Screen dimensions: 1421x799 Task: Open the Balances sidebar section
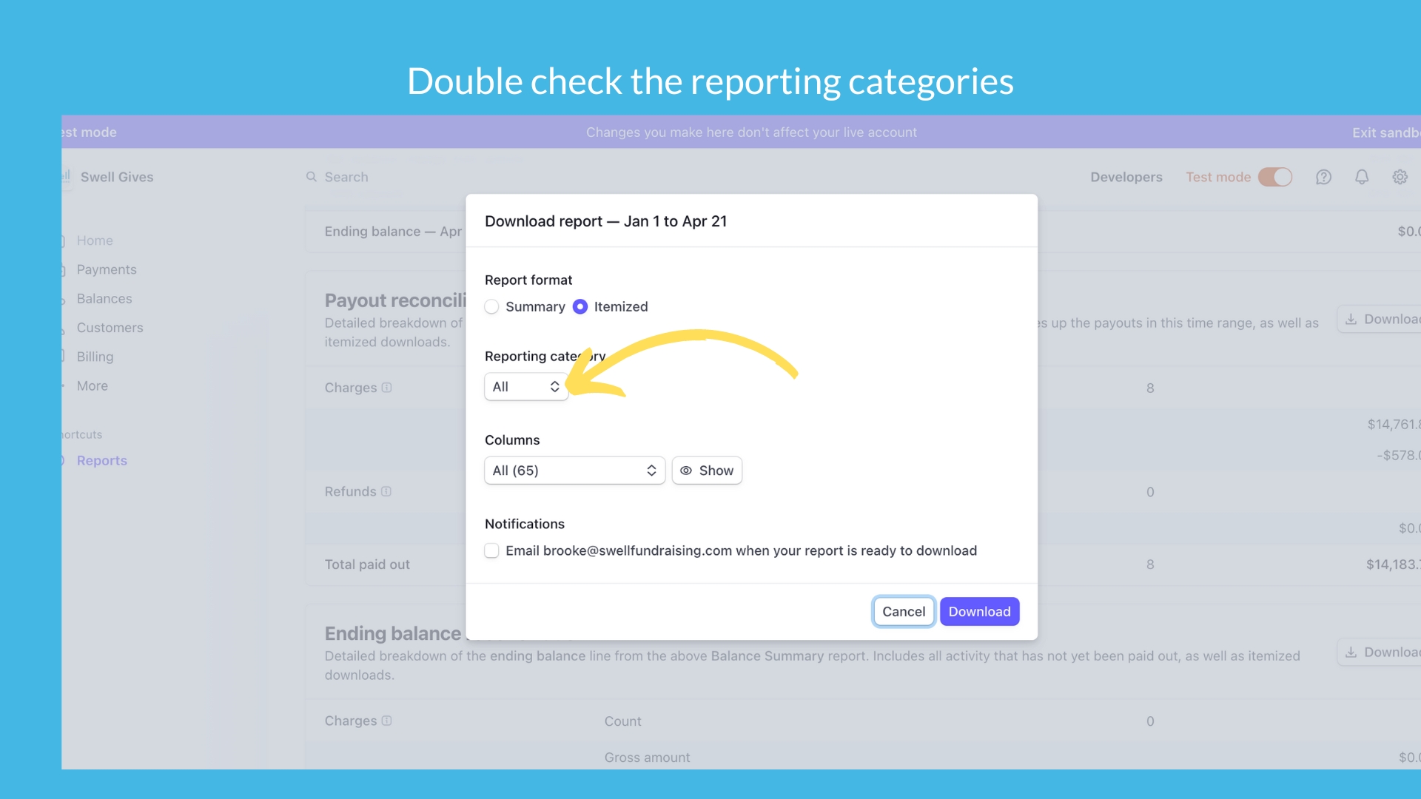(x=104, y=299)
